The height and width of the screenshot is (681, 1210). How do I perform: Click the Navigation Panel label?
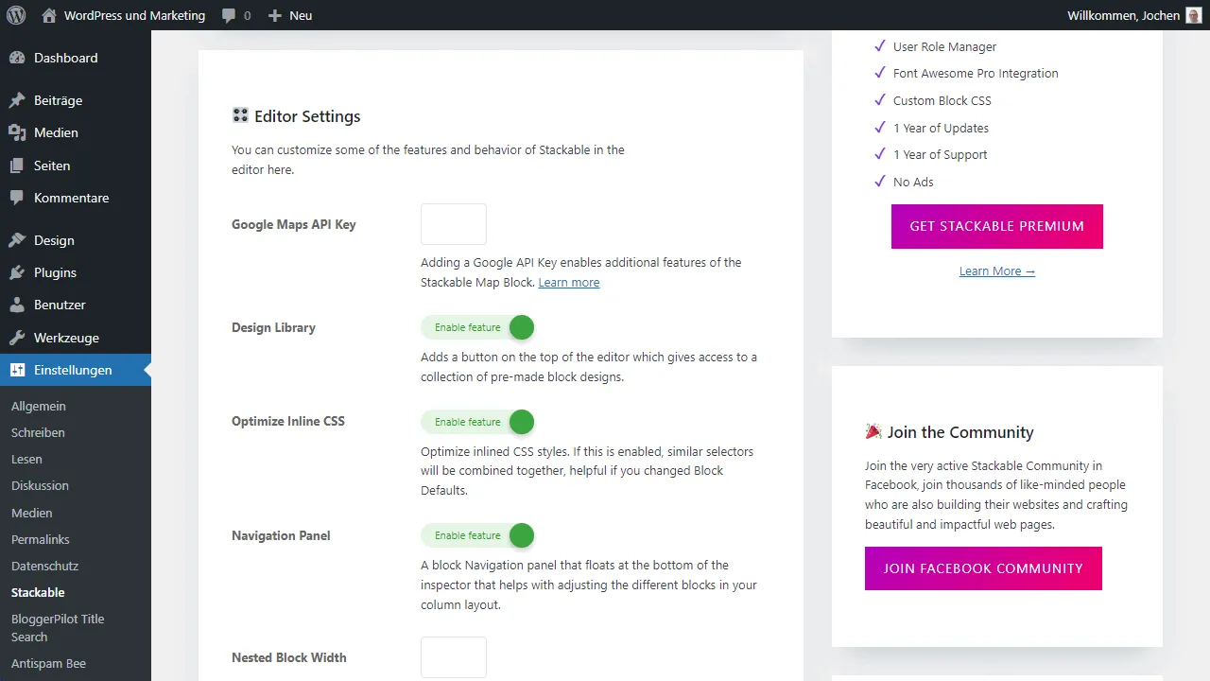tap(281, 535)
